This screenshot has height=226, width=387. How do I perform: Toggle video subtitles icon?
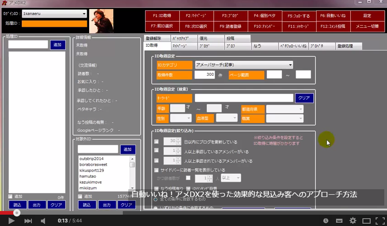click(339, 221)
